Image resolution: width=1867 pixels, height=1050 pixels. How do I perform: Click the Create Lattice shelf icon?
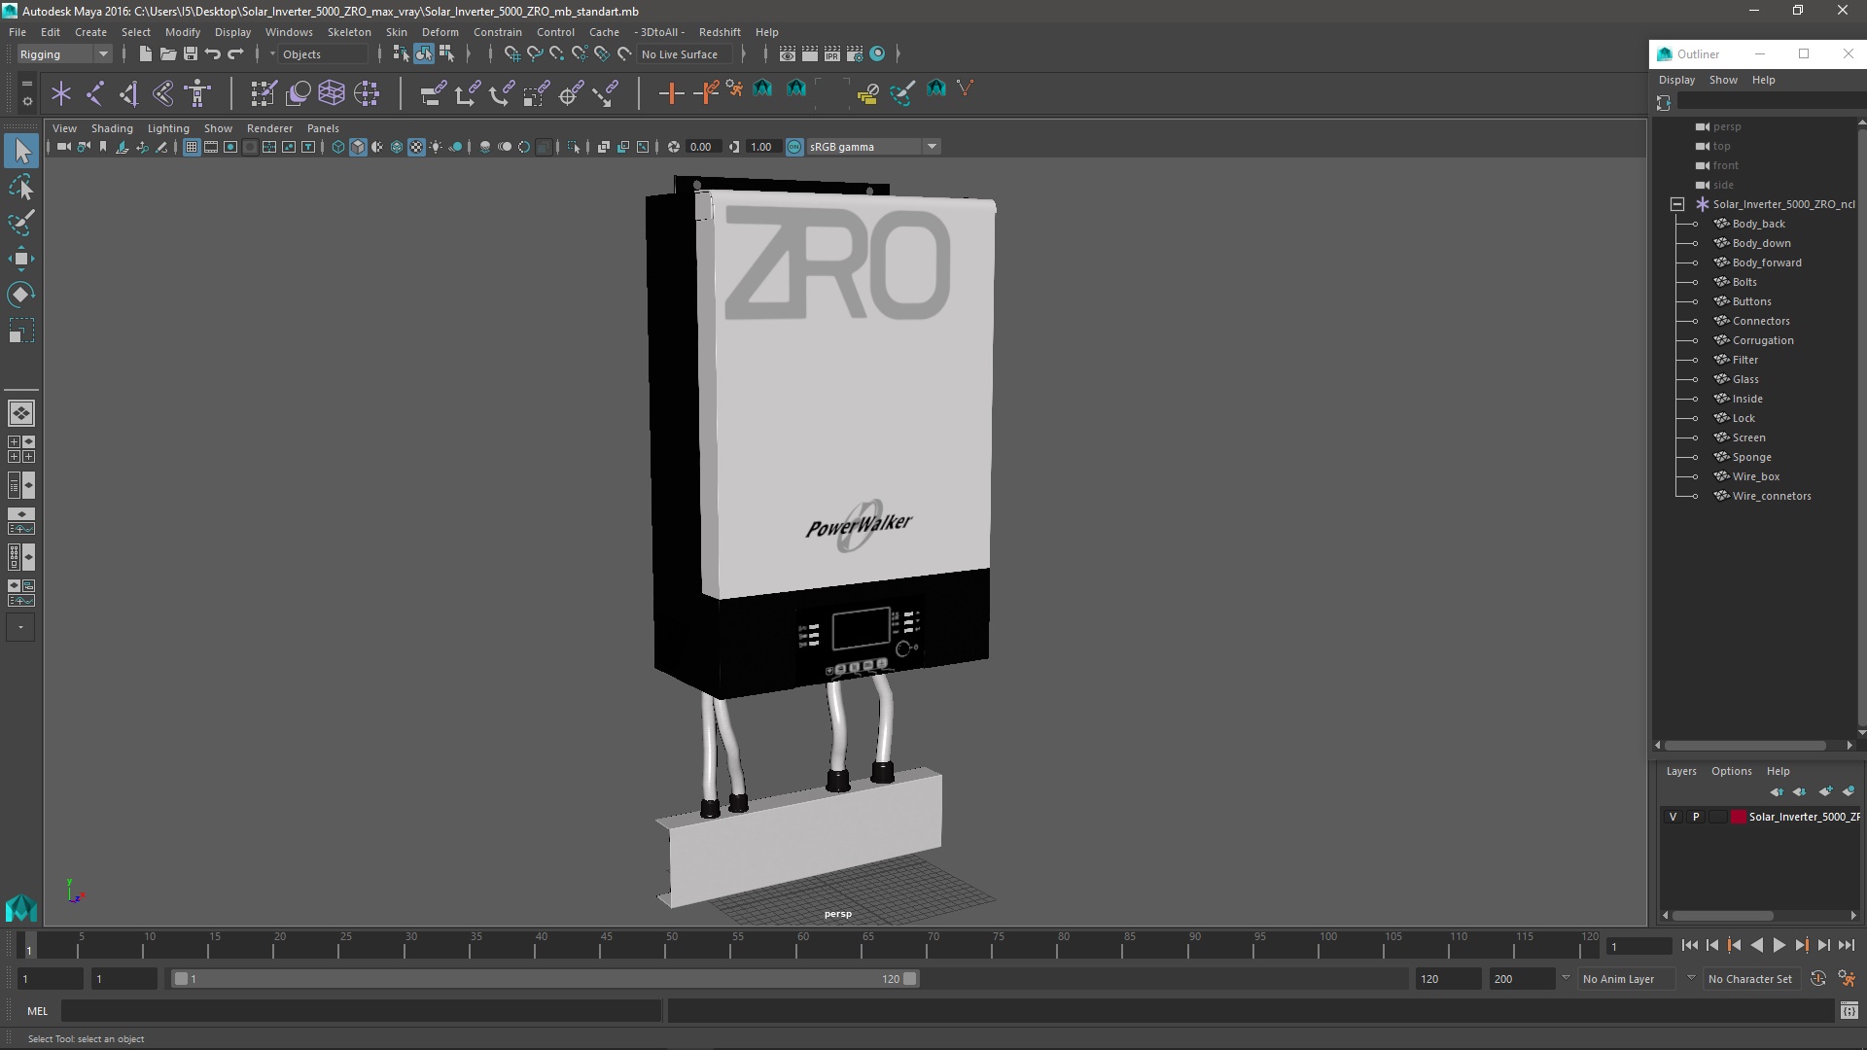click(x=332, y=93)
